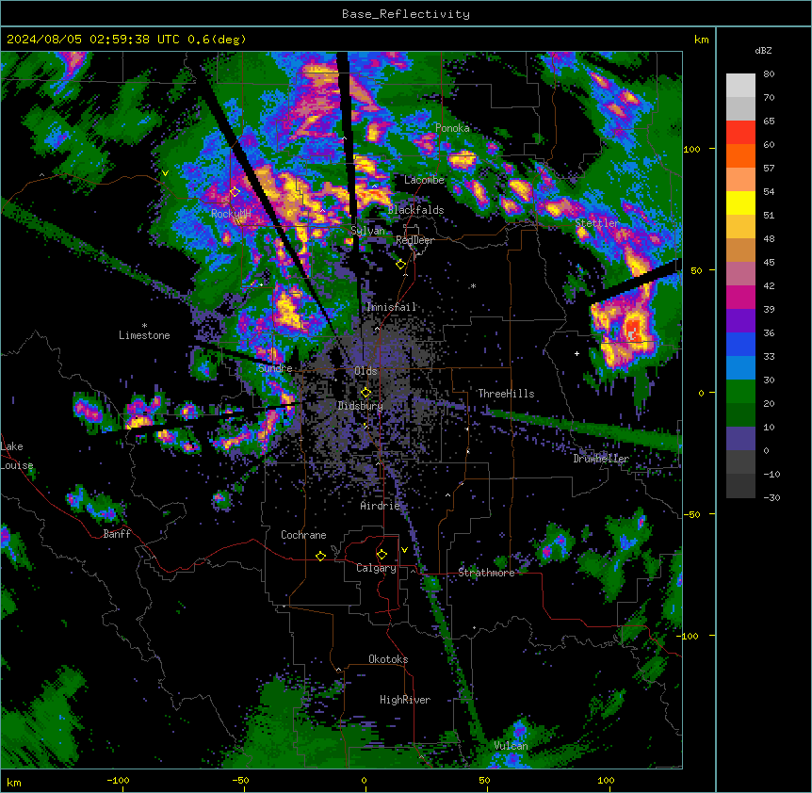Select the orange 57-60 dBZ legend swatch
This screenshot has width=812, height=793.
pos(740,156)
